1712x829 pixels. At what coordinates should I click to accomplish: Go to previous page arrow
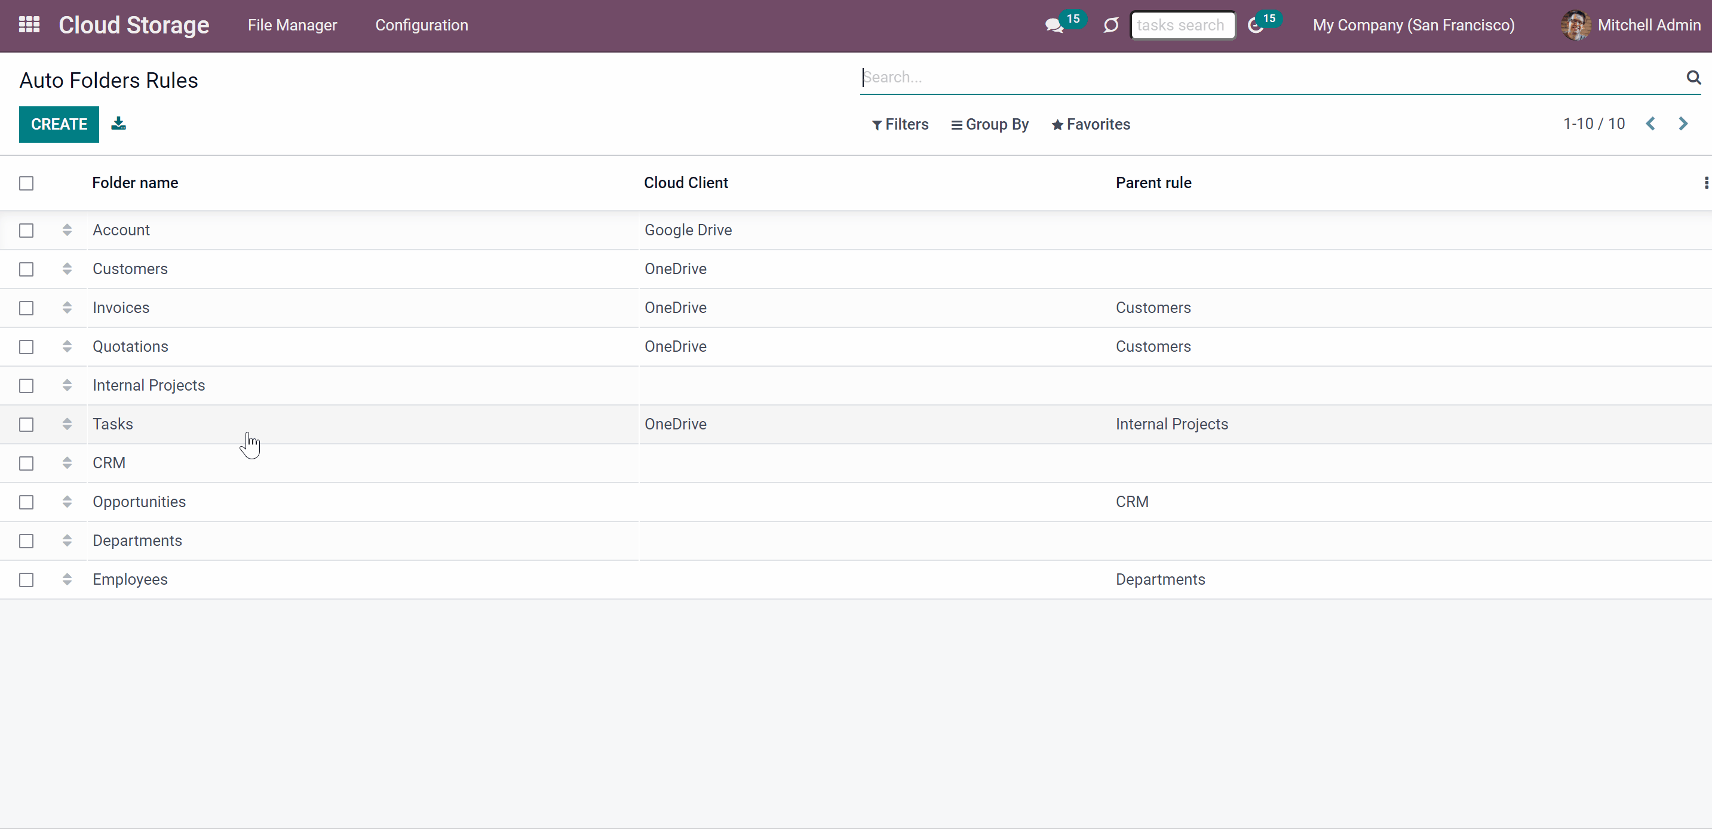(x=1651, y=124)
